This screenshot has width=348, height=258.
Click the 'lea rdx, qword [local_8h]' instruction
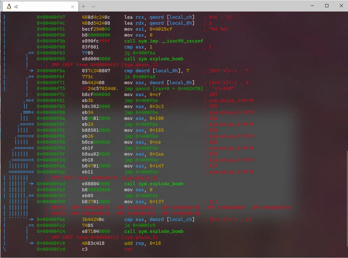[159, 23]
